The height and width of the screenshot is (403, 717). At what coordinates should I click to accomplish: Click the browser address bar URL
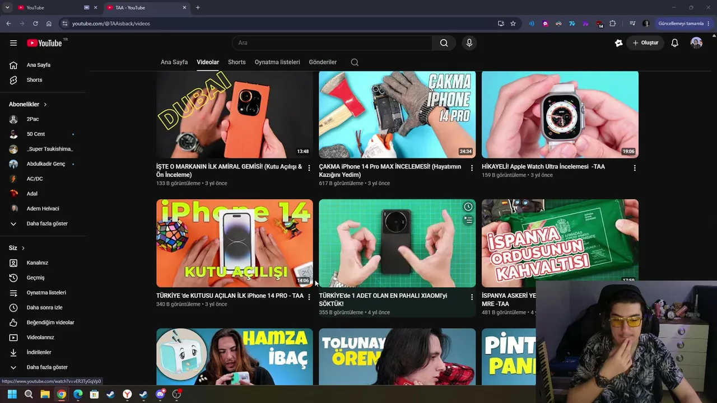pos(111,24)
